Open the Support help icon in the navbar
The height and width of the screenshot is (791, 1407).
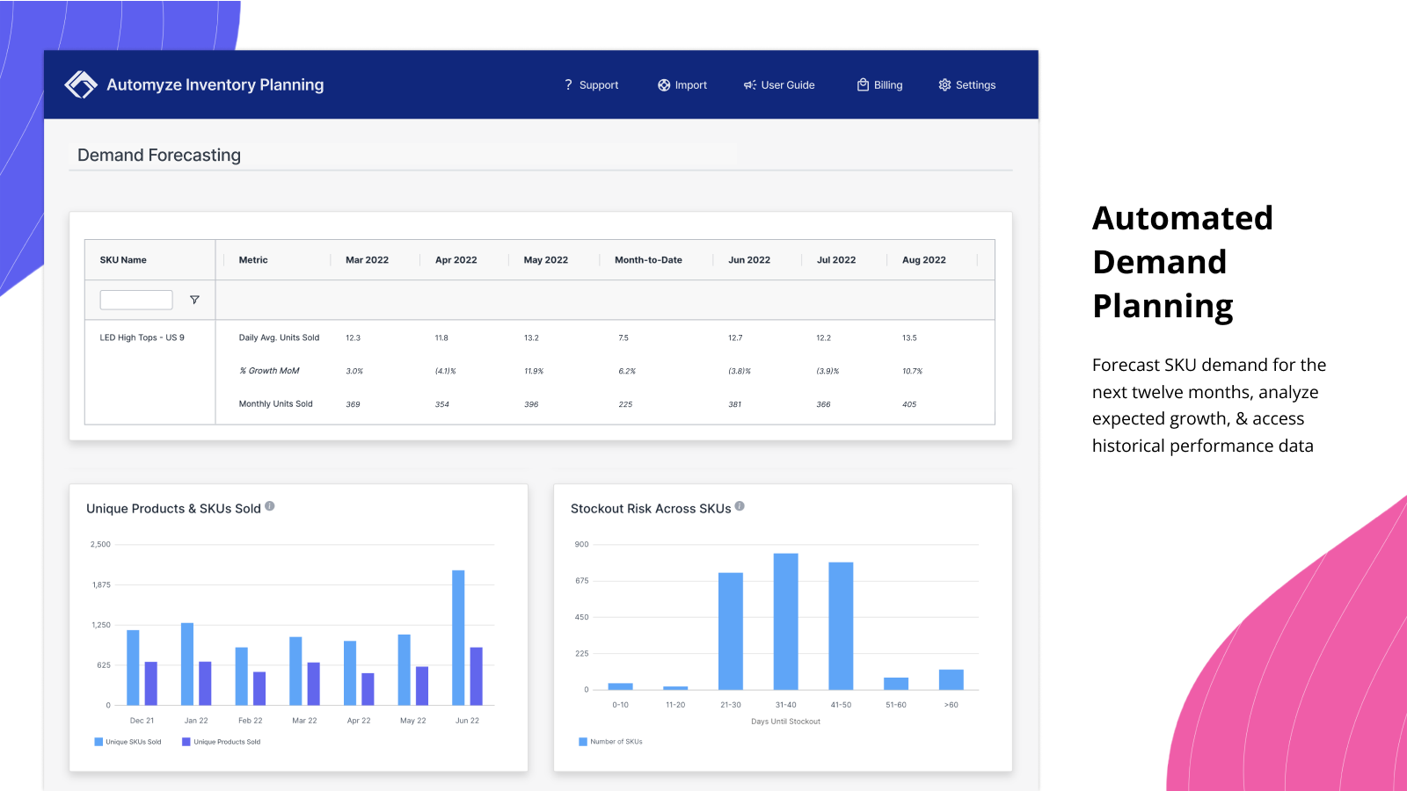tap(568, 84)
